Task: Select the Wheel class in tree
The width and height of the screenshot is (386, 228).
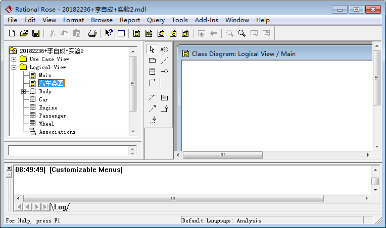Action: click(46, 124)
